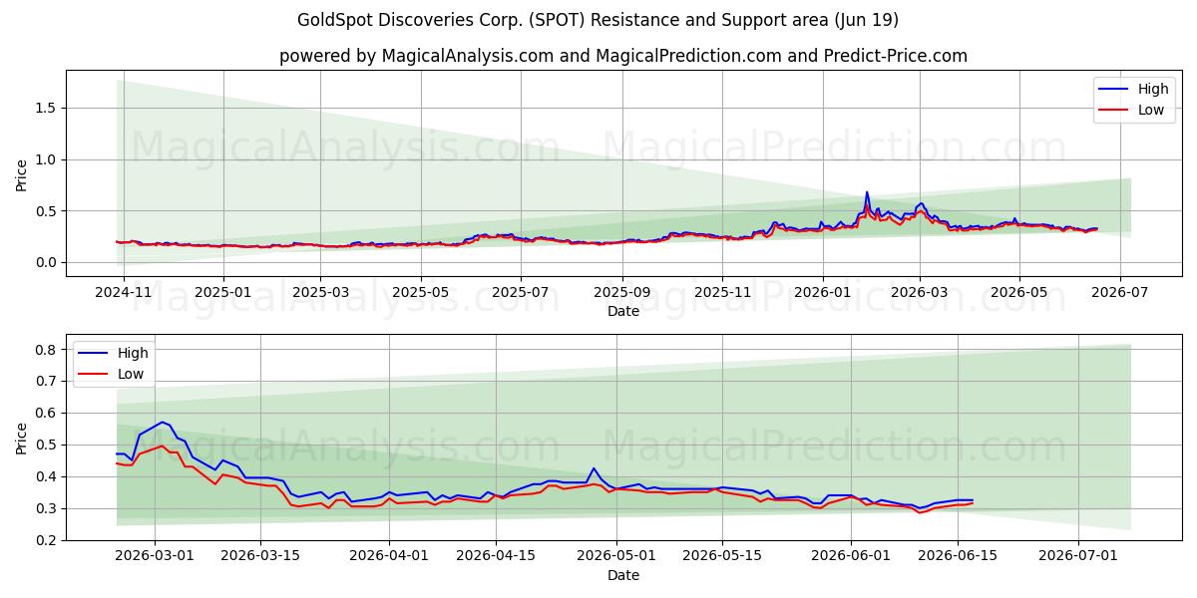Click the '2025-07' tick label on top chart

(521, 293)
